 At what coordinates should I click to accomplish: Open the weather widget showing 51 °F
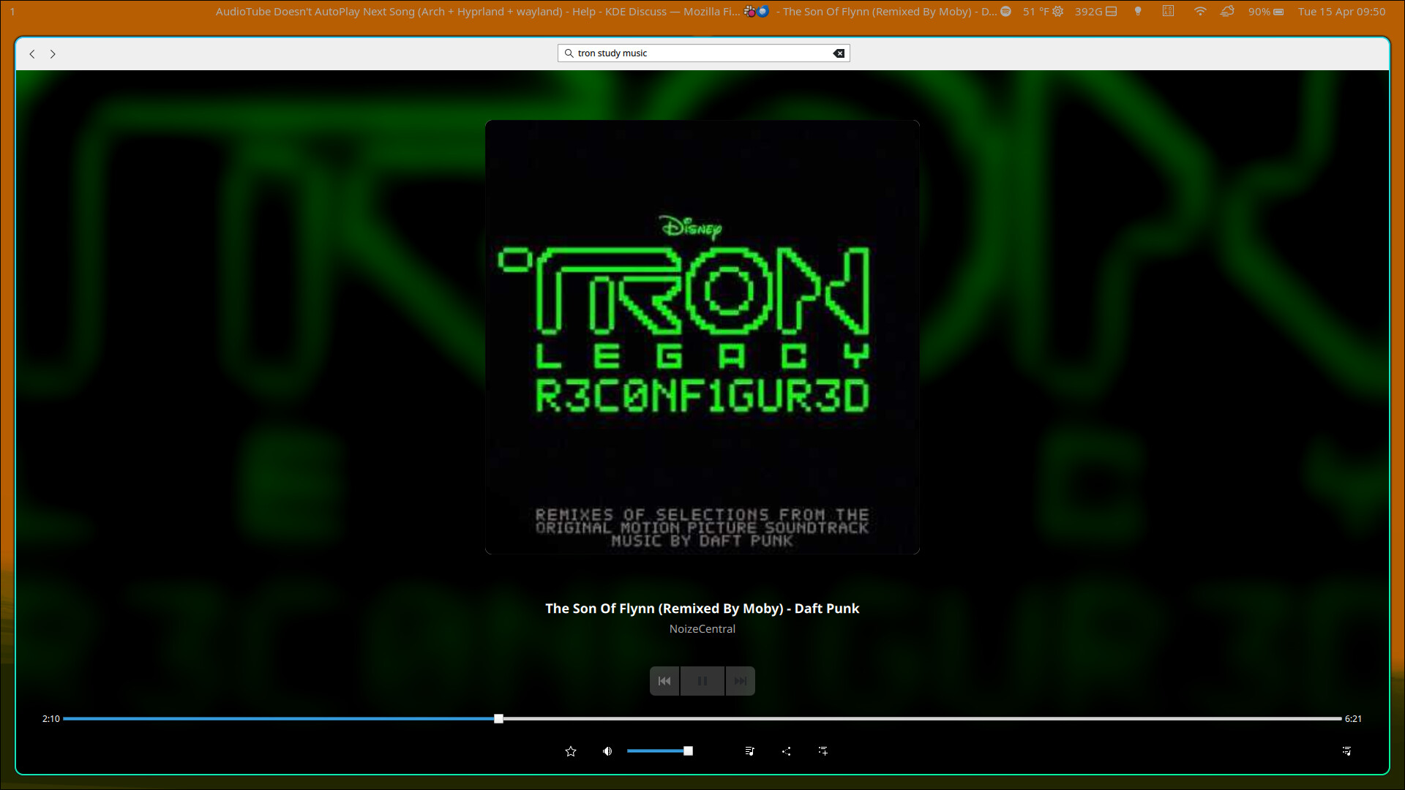(1044, 12)
